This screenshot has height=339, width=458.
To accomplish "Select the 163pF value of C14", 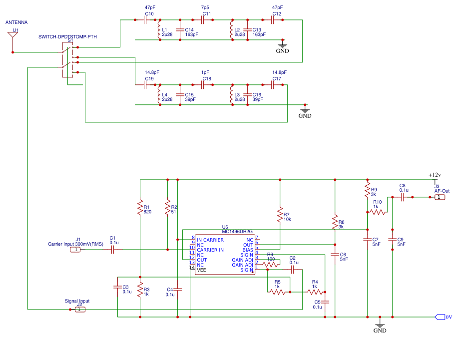I will (x=192, y=34).
